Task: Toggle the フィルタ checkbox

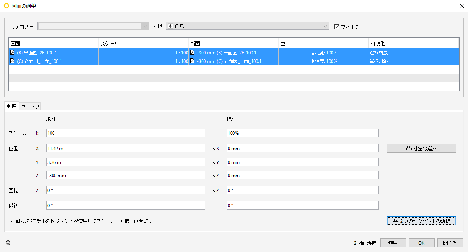Action: pyautogui.click(x=337, y=27)
